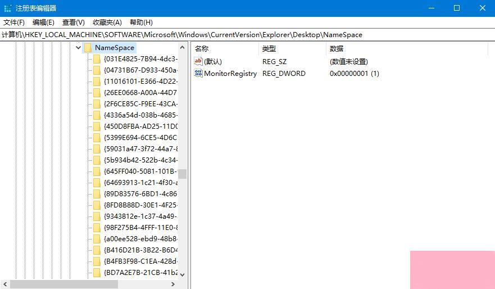Click the registry path address bar
This screenshot has width=495, height=289.
click(247, 35)
